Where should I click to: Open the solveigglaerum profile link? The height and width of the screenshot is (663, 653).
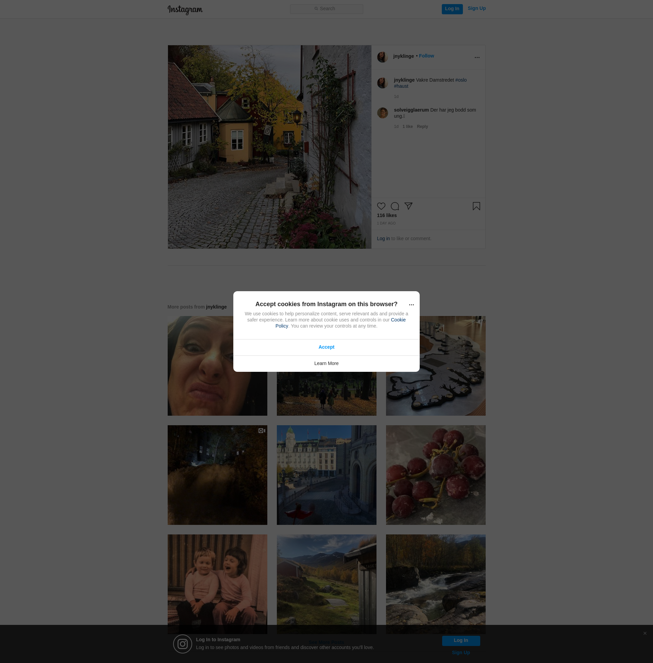pyautogui.click(x=411, y=110)
